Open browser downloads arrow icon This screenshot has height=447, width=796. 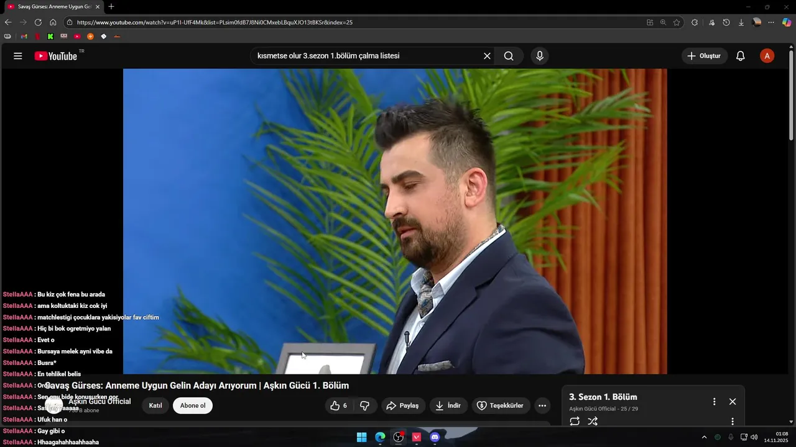click(741, 22)
